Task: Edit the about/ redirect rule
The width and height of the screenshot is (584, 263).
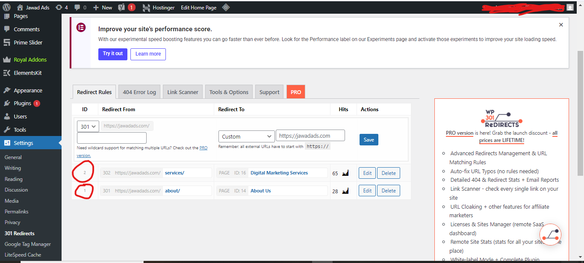Action: [x=367, y=191]
